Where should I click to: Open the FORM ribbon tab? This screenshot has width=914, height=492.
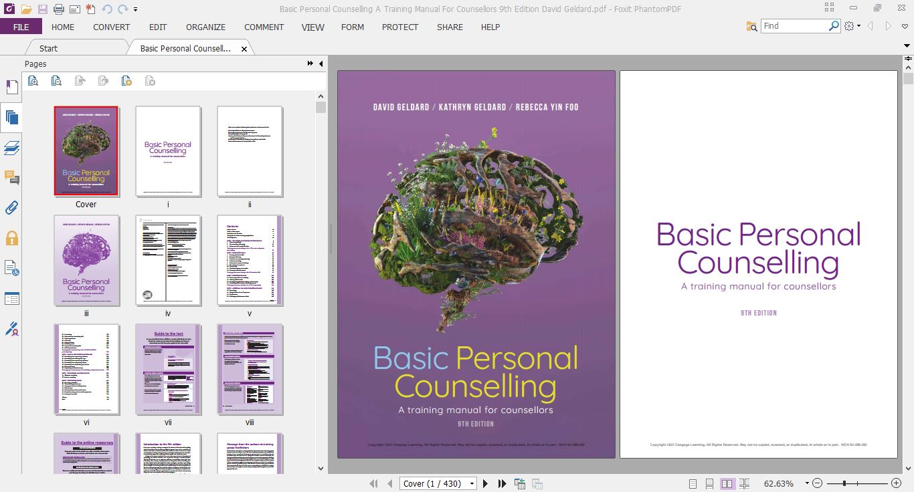(353, 27)
